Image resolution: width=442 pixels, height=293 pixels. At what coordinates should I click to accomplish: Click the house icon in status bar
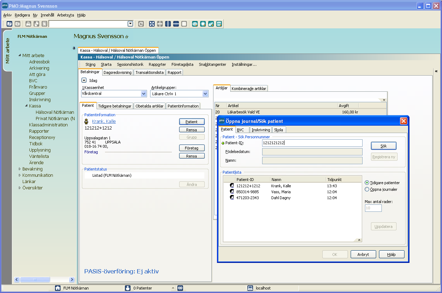58,288
